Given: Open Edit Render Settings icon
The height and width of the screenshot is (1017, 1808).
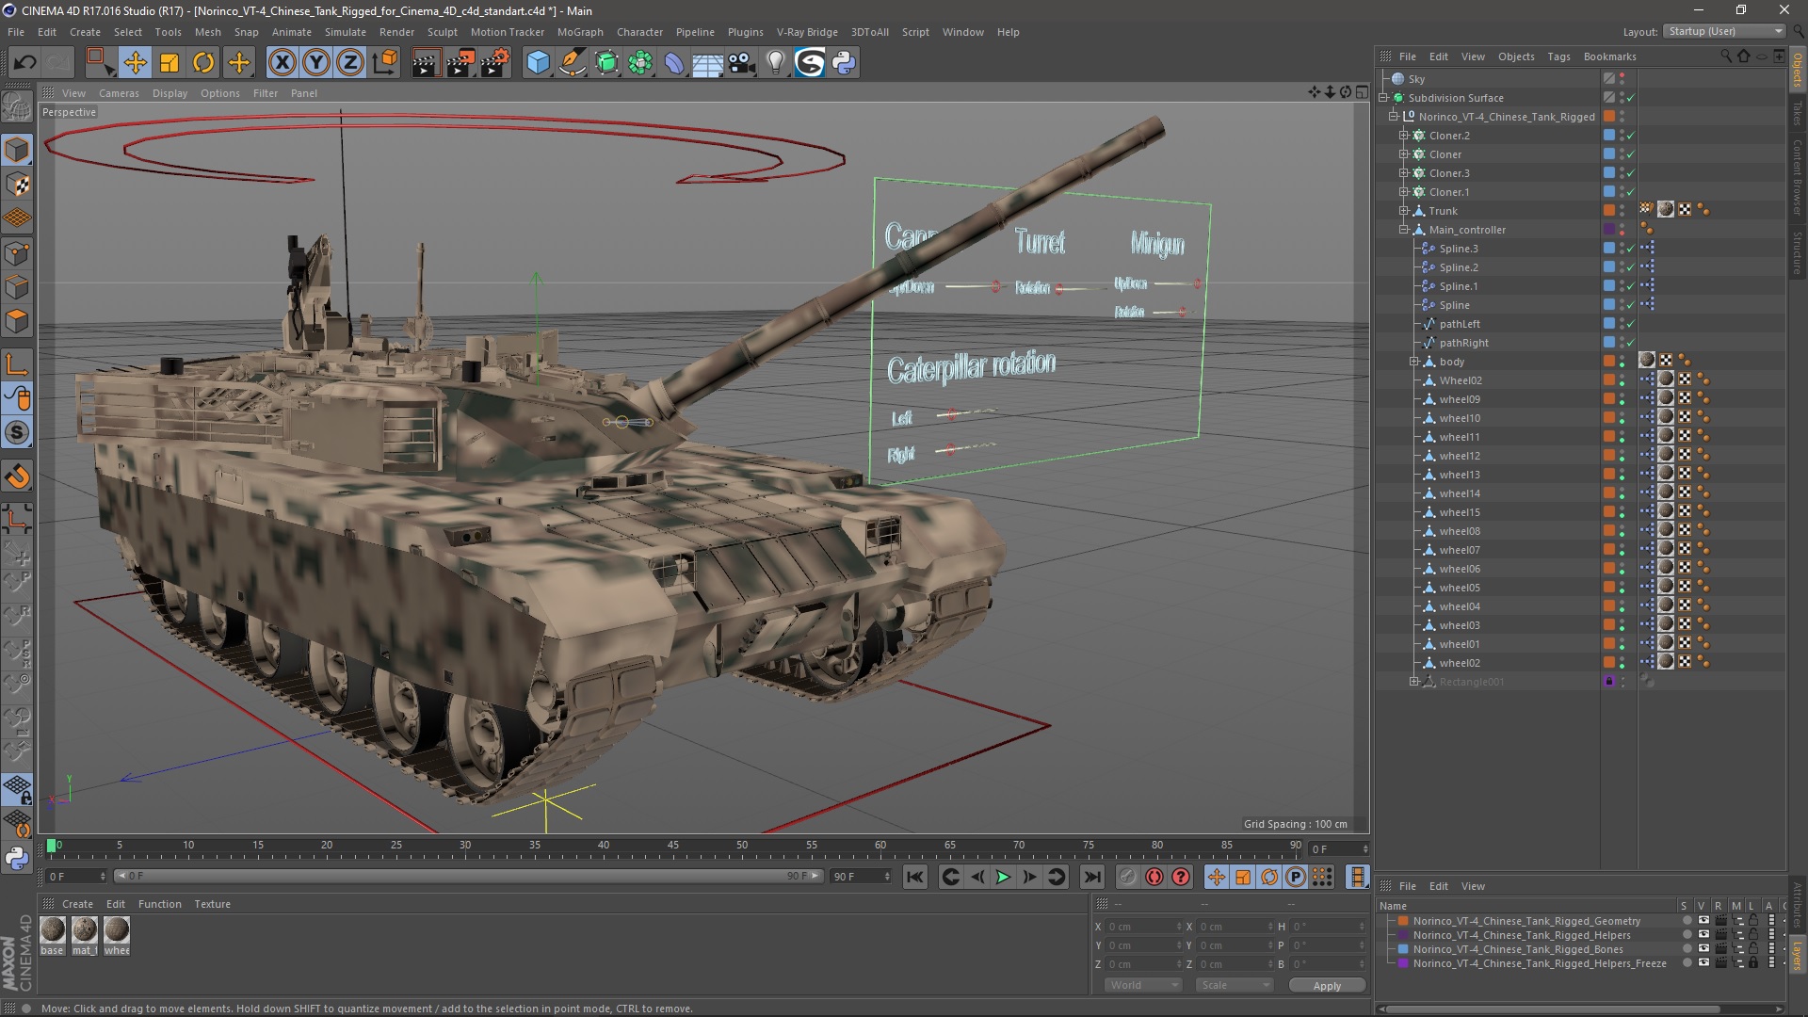Looking at the screenshot, I should [x=495, y=63].
